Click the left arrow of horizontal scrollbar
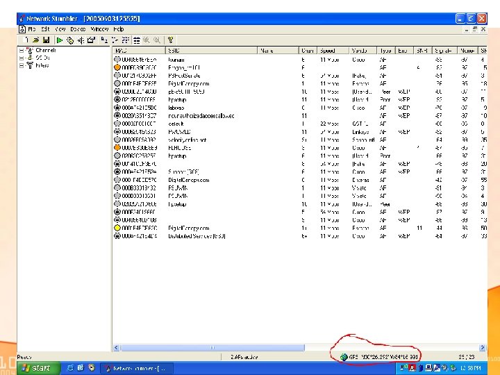The height and width of the screenshot is (375, 500). point(117,348)
